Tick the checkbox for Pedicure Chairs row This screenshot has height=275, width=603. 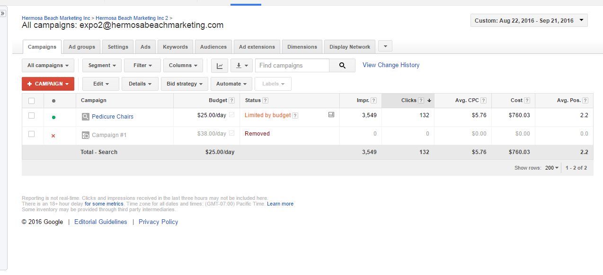point(32,116)
